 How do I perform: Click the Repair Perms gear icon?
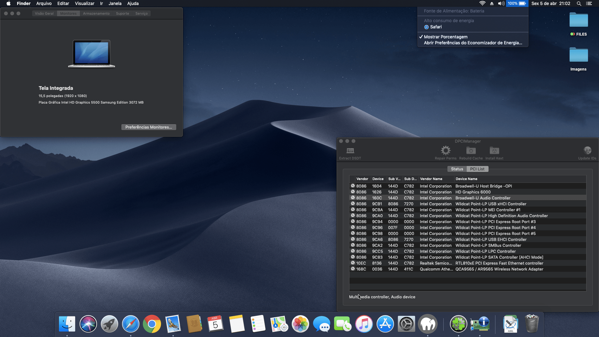(x=446, y=151)
